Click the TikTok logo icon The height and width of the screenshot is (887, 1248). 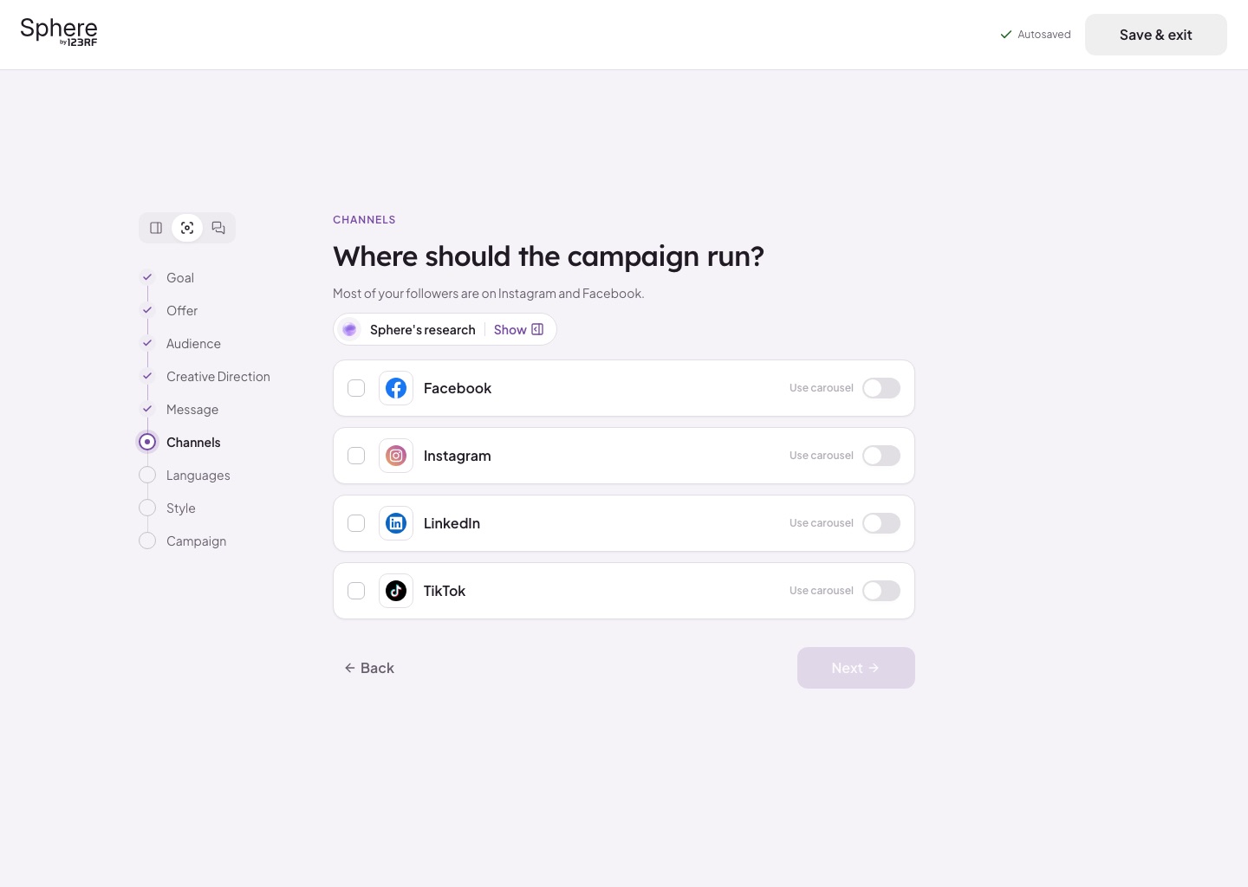point(396,591)
